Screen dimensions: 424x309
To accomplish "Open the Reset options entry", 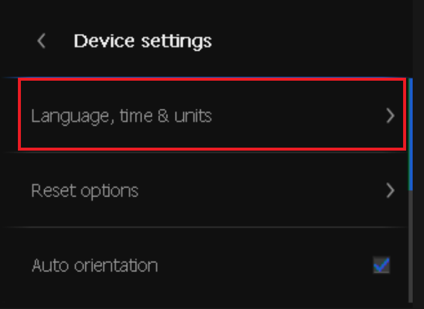I will [x=85, y=191].
